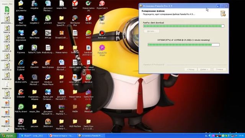245x138 pixels.
Task: Select core150.js in the left file list
Action: pos(7,67)
